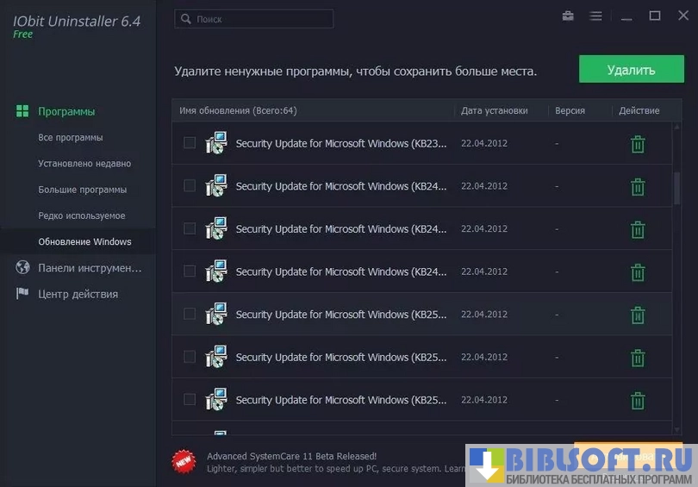Open the Все программы sidebar item
Screen dimensions: 698x487
click(71, 138)
